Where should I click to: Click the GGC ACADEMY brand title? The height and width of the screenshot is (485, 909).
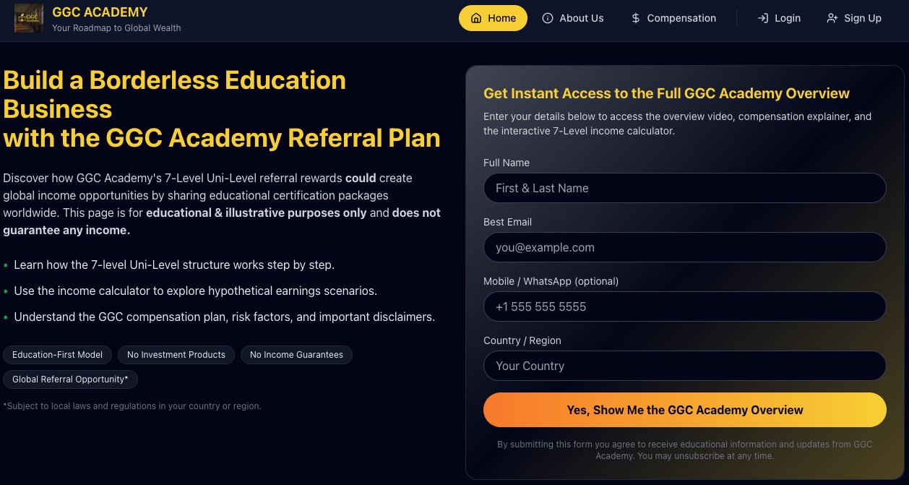[x=100, y=12]
